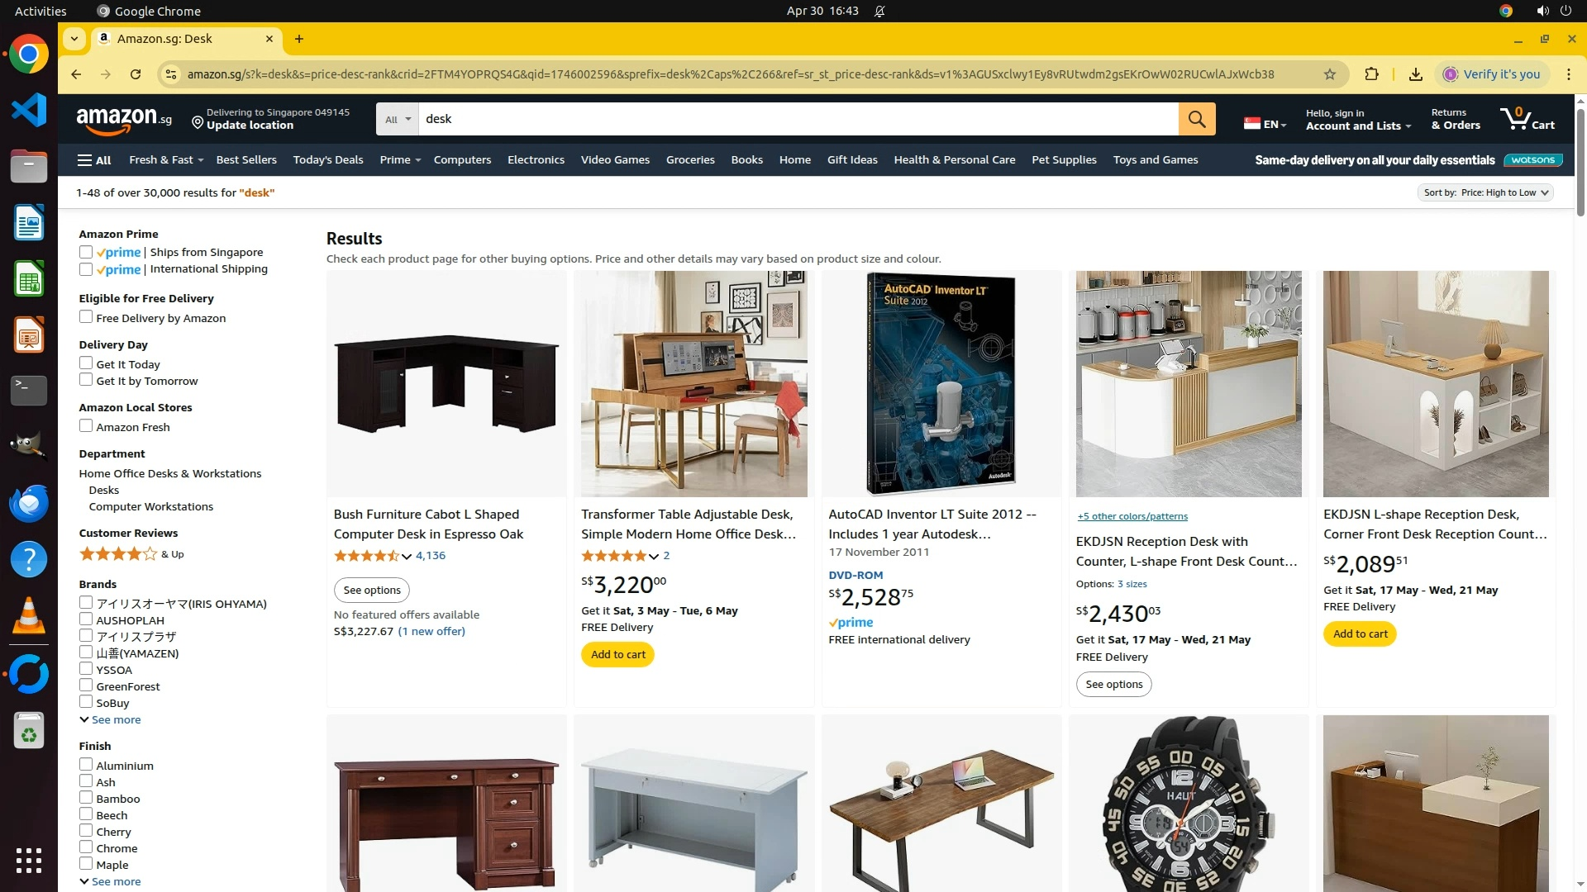Enable the Get It Today filter
This screenshot has width=1587, height=892.
86,363
